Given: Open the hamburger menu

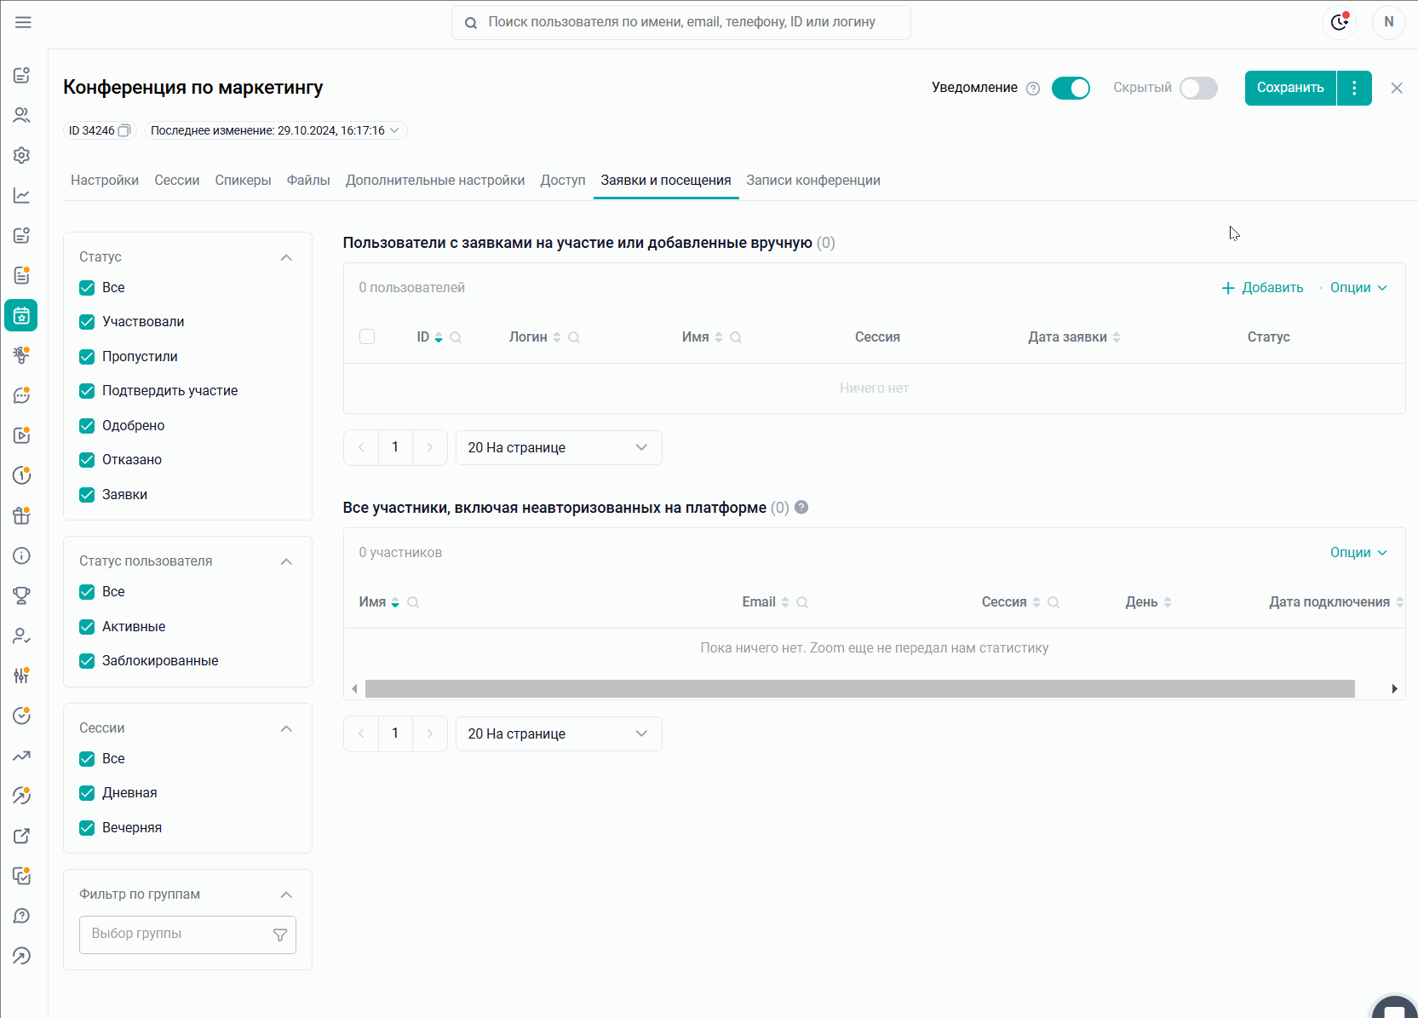Looking at the screenshot, I should point(23,22).
